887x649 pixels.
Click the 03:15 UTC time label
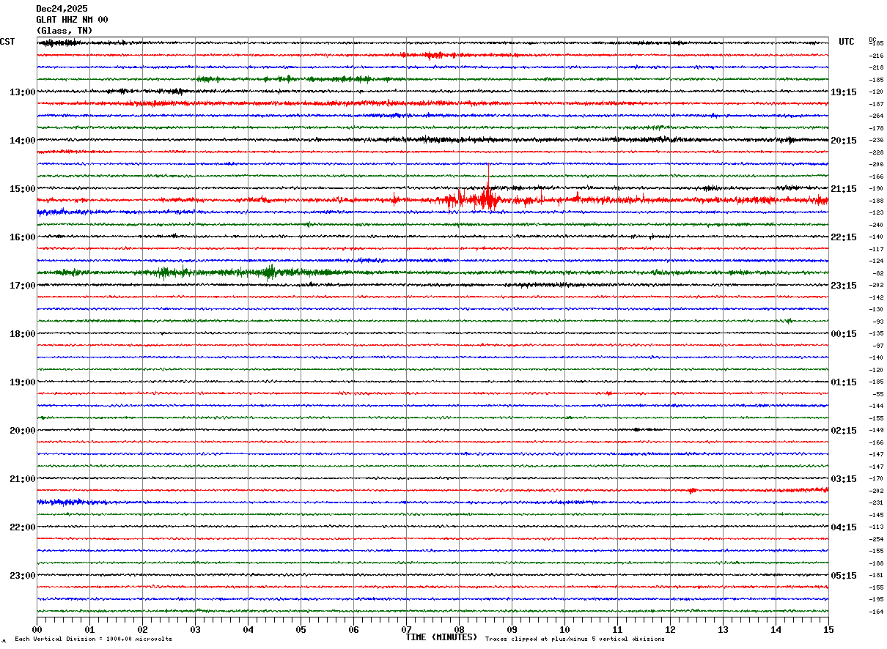(844, 479)
